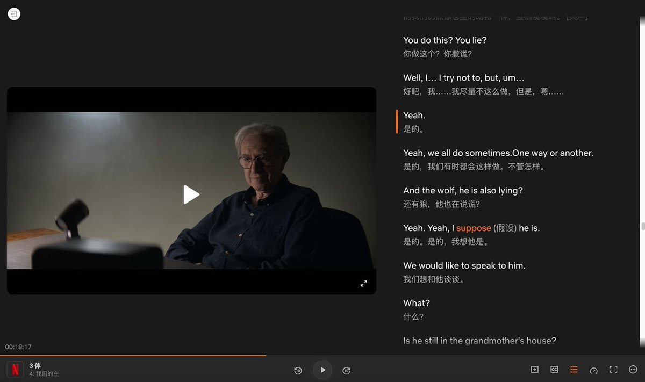Click the translation "是的。是的，我想他是。"
The height and width of the screenshot is (382, 645).
point(446,242)
